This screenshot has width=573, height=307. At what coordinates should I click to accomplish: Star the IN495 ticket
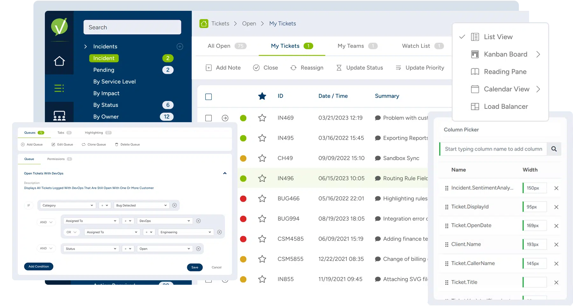pyautogui.click(x=262, y=138)
